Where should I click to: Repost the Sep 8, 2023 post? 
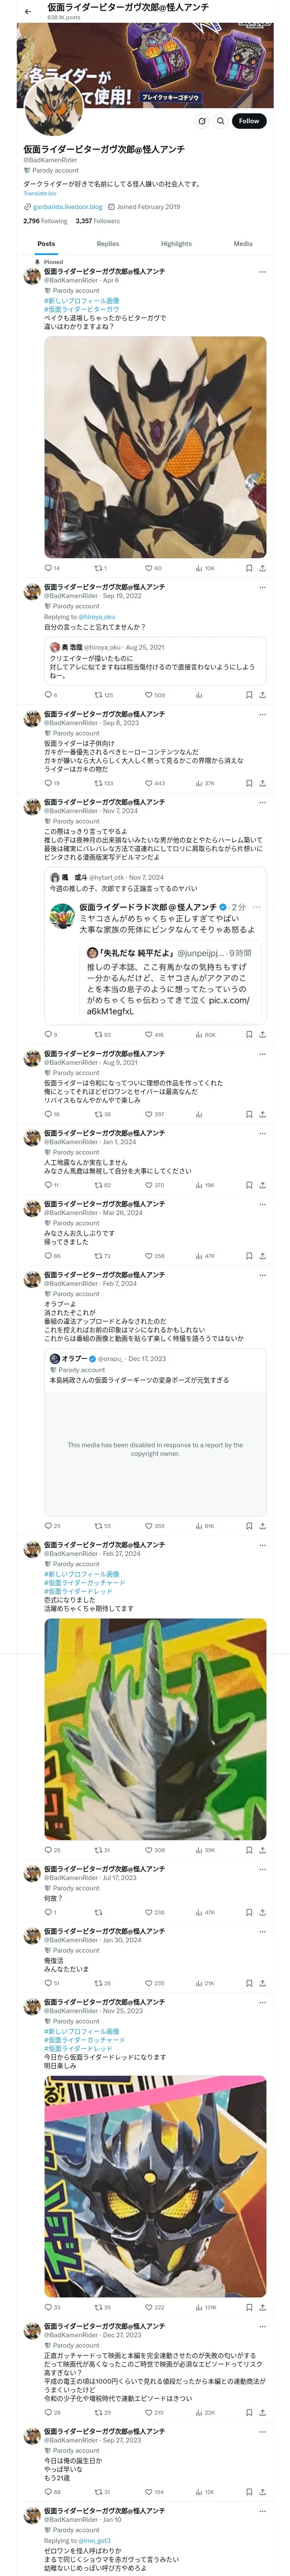[x=100, y=783]
